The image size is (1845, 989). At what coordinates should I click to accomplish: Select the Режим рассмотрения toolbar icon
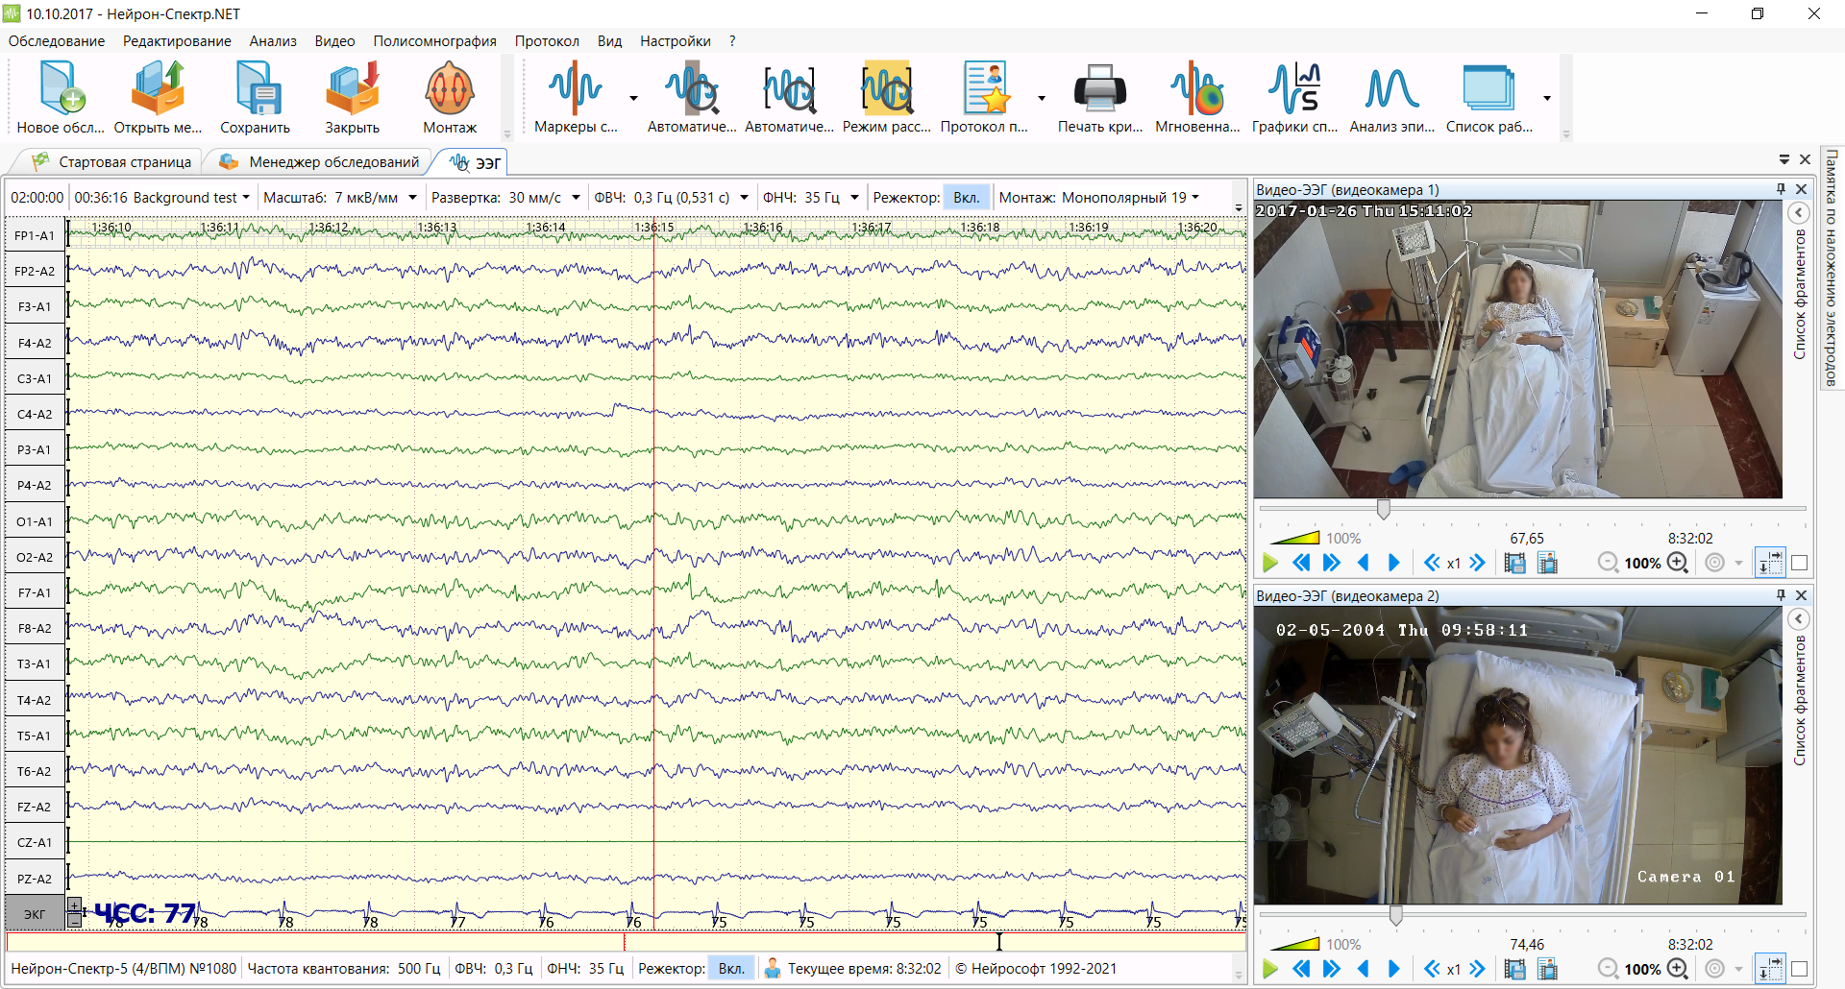pyautogui.click(x=886, y=97)
